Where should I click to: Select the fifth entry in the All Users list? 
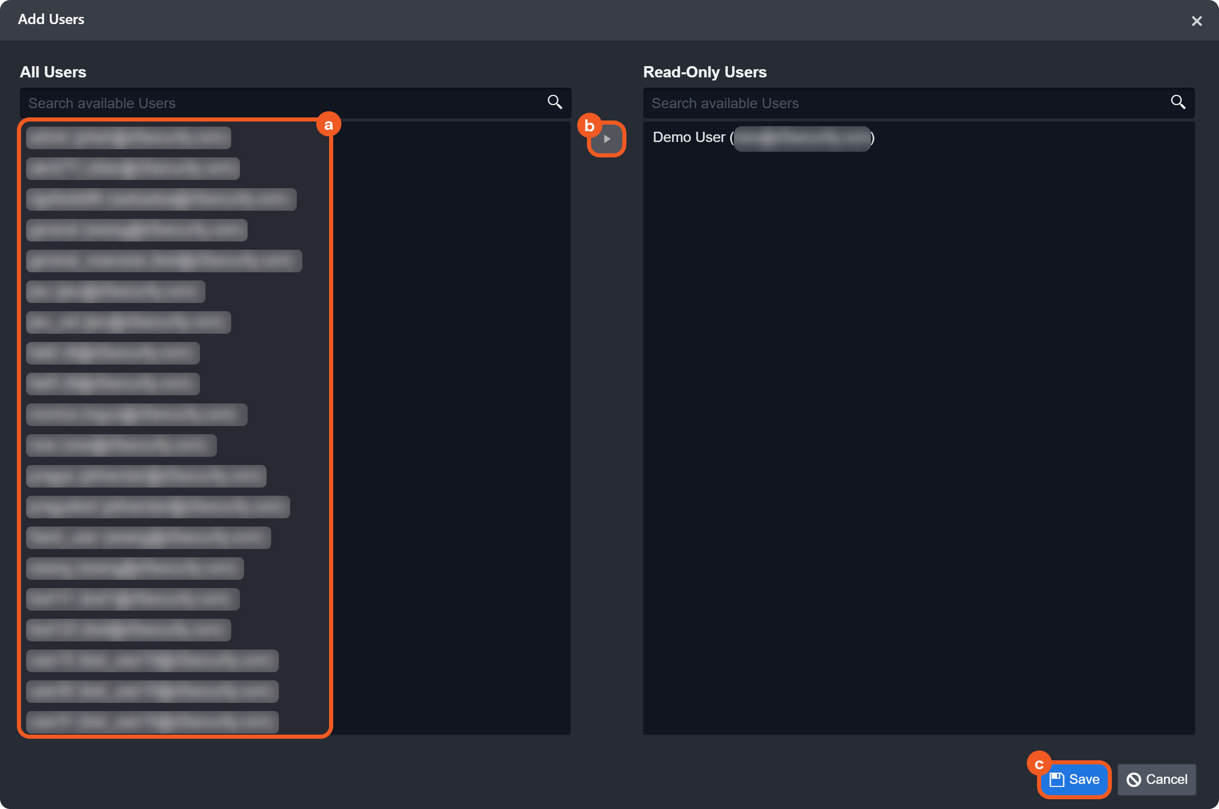click(x=164, y=261)
